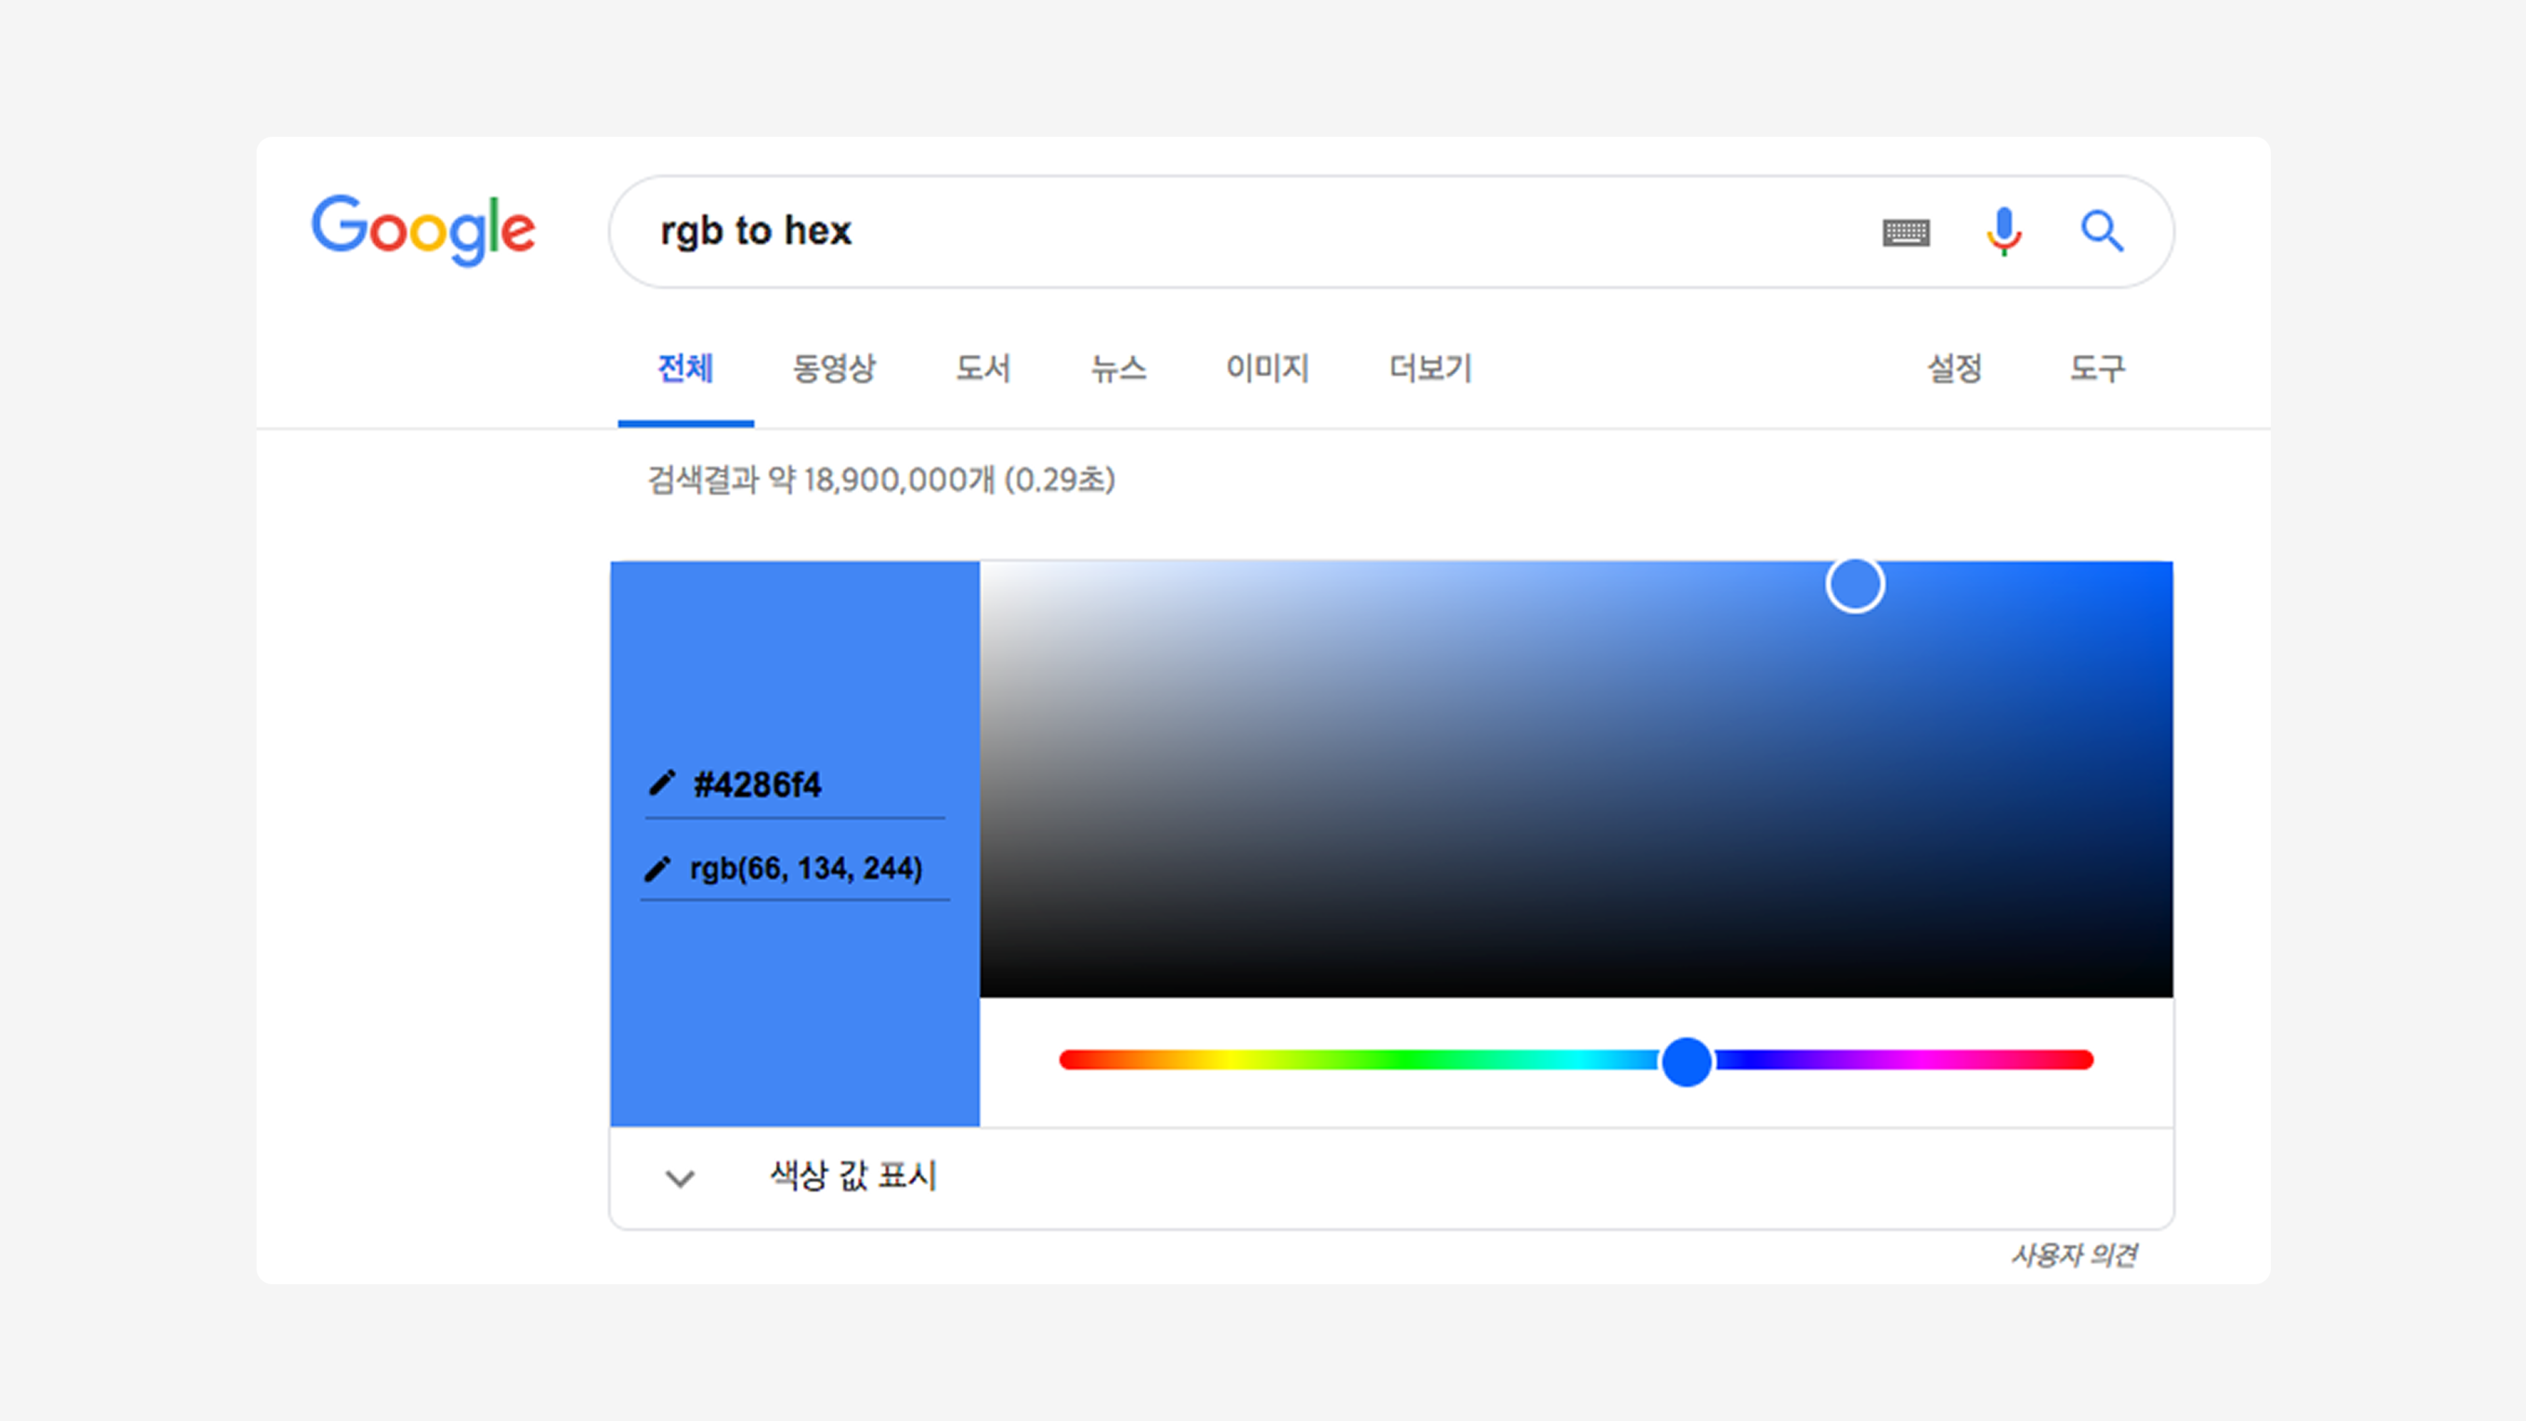Viewport: 2526px width, 1421px height.
Task: Click the Google logo
Action: (422, 230)
